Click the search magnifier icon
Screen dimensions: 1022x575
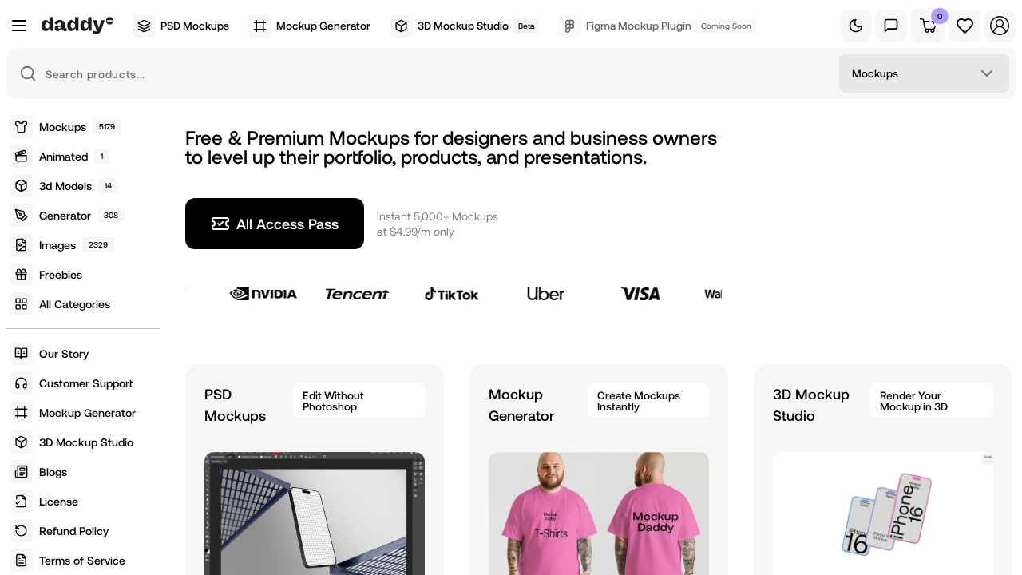[28, 73]
